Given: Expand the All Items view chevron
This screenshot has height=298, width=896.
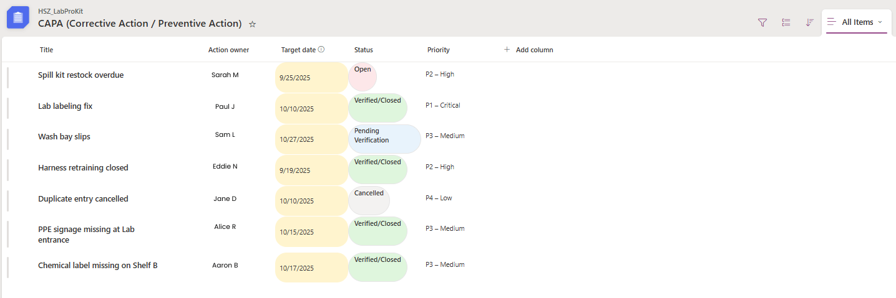Looking at the screenshot, I should point(880,22).
